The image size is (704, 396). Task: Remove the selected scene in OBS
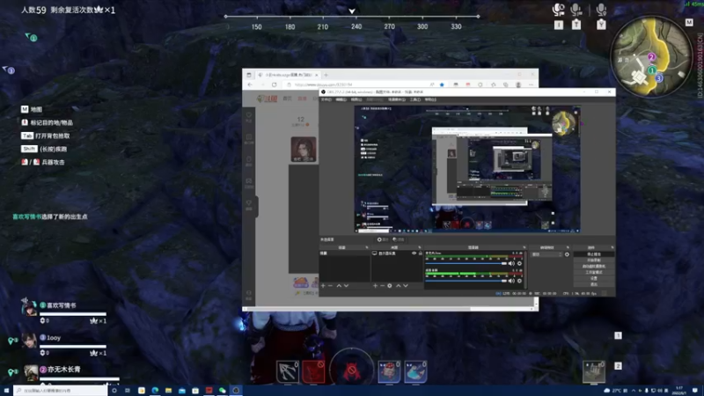pos(331,285)
